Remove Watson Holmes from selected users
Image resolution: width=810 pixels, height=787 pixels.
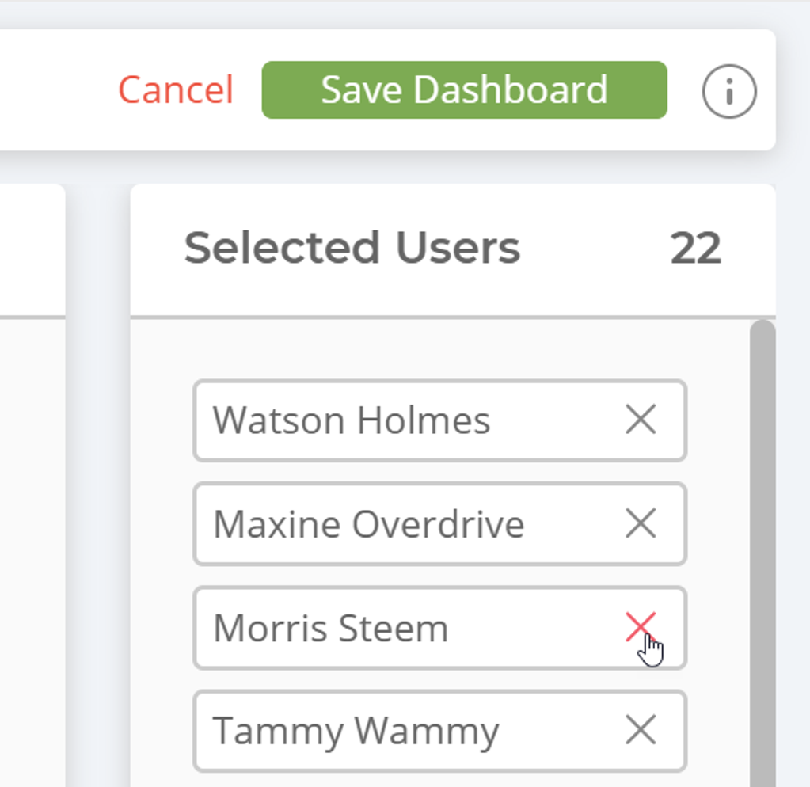pyautogui.click(x=640, y=420)
